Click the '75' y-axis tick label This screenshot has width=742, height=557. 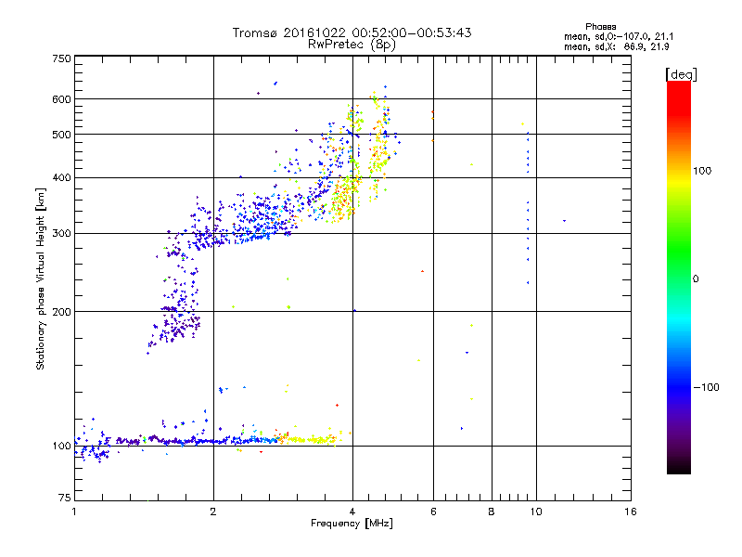pos(65,498)
